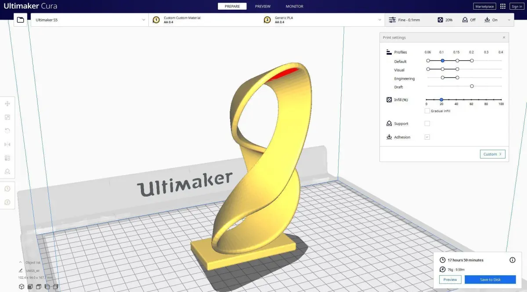The height and width of the screenshot is (292, 527).
Task: Click the extruder 1 material badge
Action: click(156, 20)
